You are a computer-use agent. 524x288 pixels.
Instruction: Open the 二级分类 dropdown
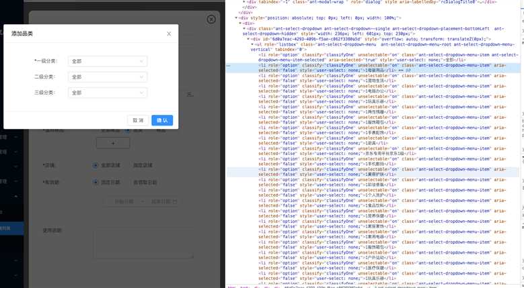click(x=108, y=77)
